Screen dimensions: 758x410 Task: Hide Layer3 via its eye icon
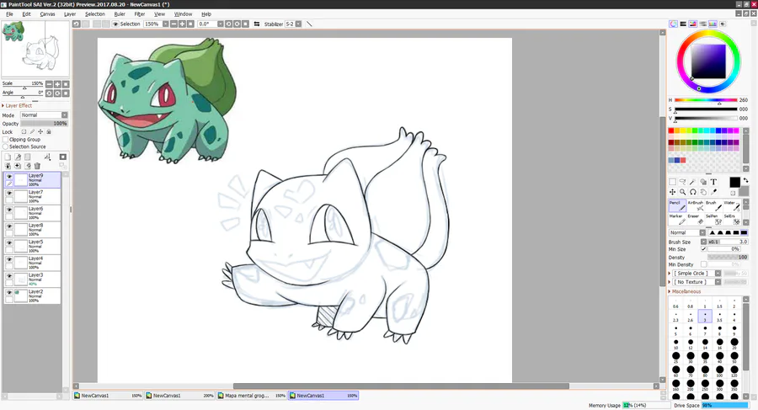pos(9,276)
